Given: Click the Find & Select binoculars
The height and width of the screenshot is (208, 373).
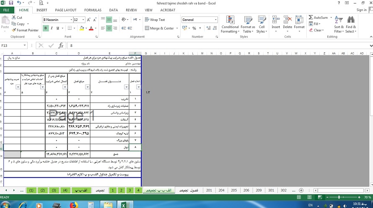Looking at the screenshot, I should tap(350, 24).
